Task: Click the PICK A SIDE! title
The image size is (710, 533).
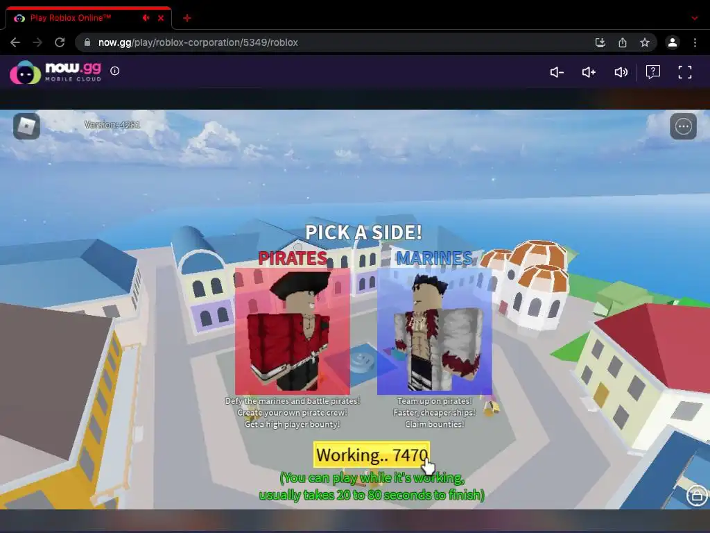Action: pyautogui.click(x=363, y=232)
